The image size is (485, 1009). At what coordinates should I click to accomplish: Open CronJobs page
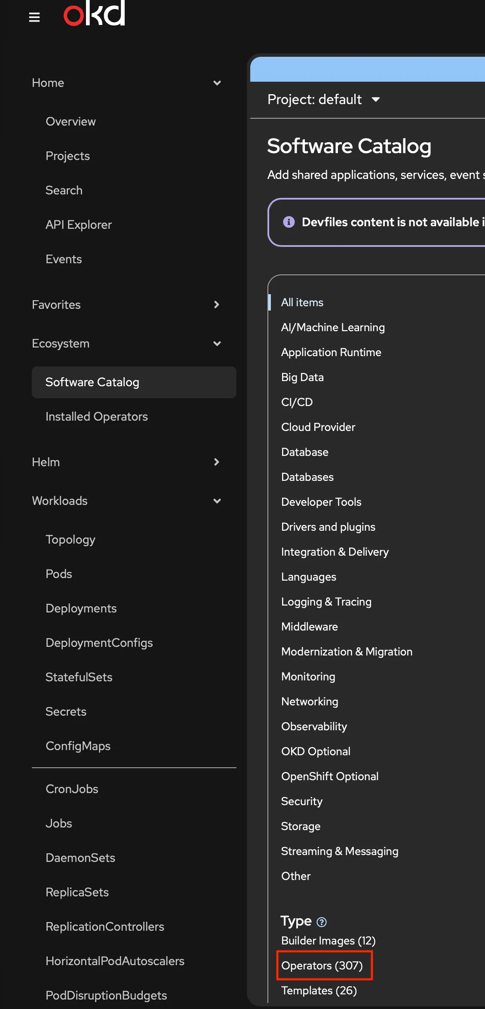[72, 789]
